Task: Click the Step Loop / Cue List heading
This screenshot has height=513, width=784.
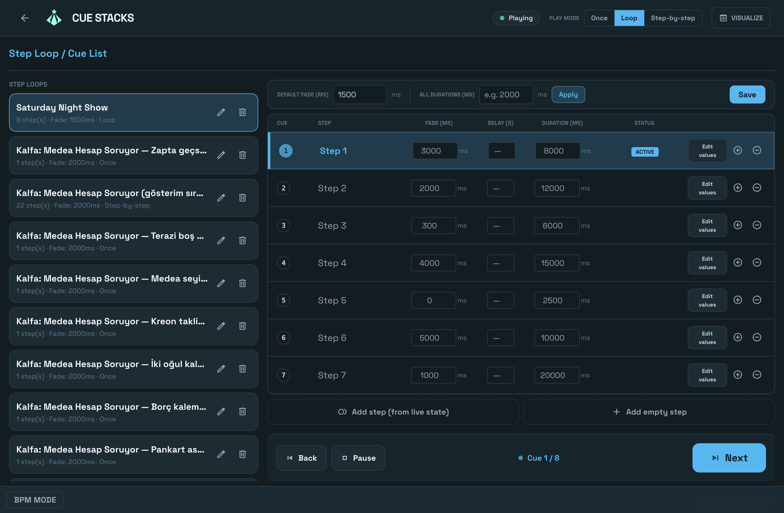Action: click(x=58, y=53)
